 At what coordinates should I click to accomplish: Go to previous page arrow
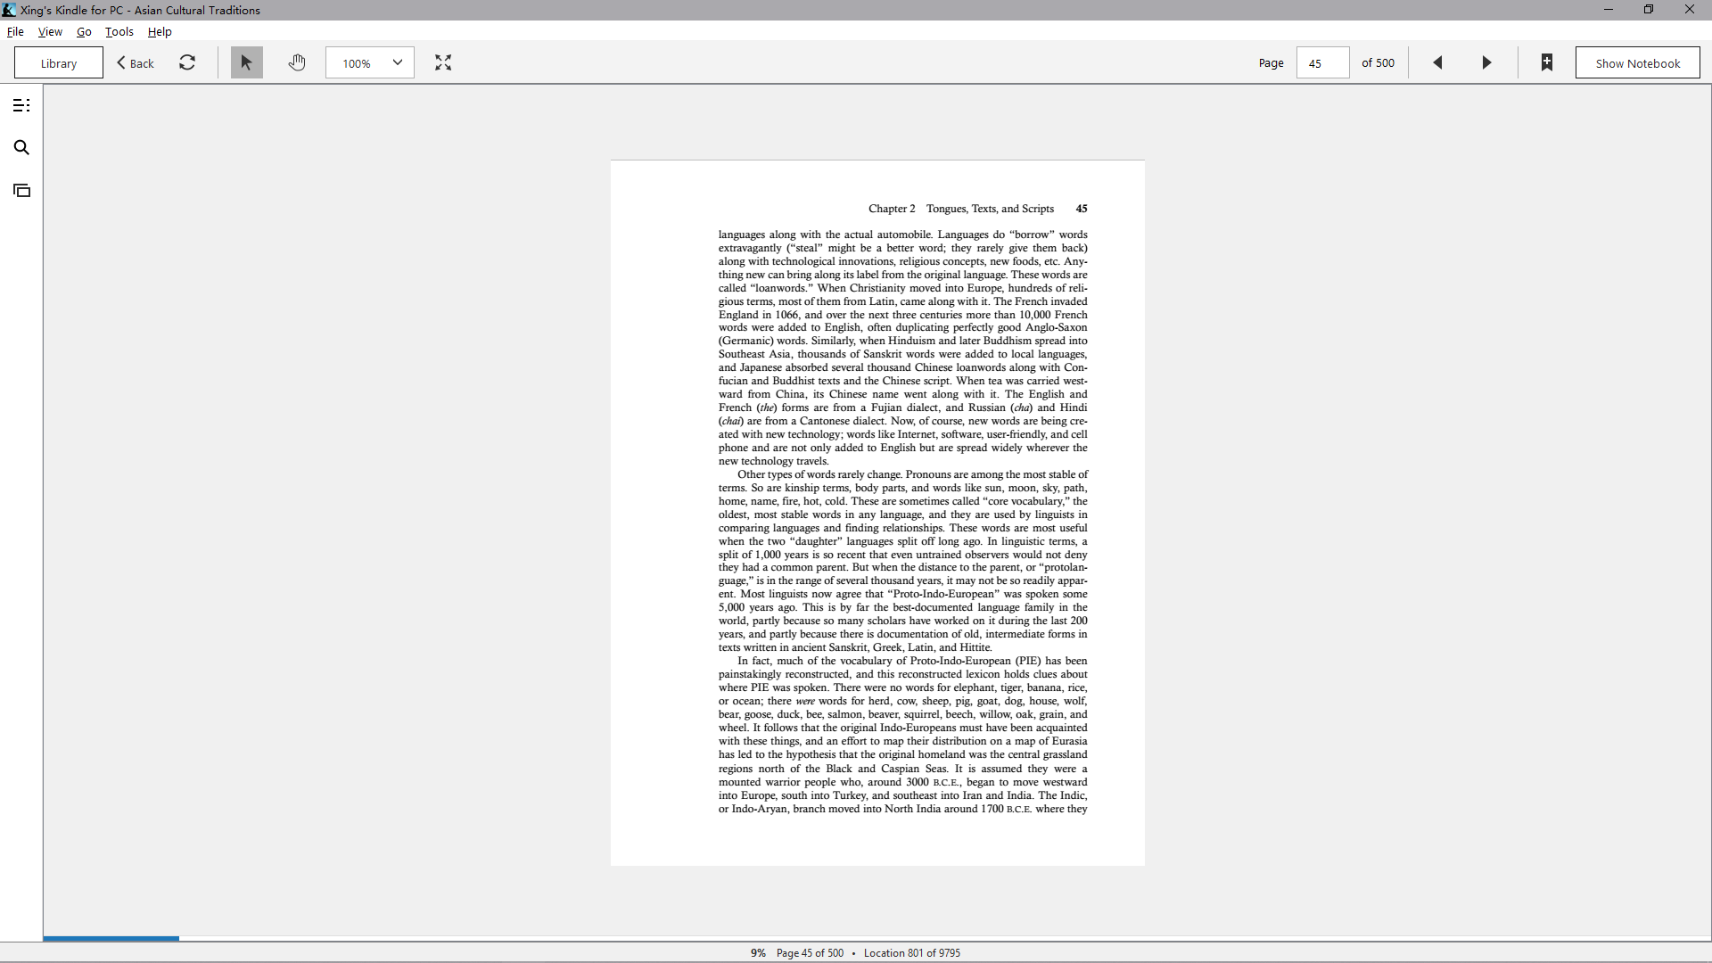[x=1437, y=62]
